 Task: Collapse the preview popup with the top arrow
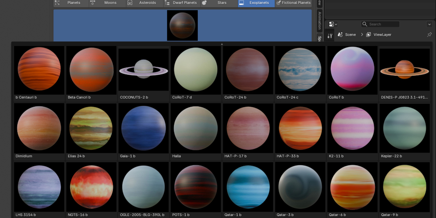[222, 44]
